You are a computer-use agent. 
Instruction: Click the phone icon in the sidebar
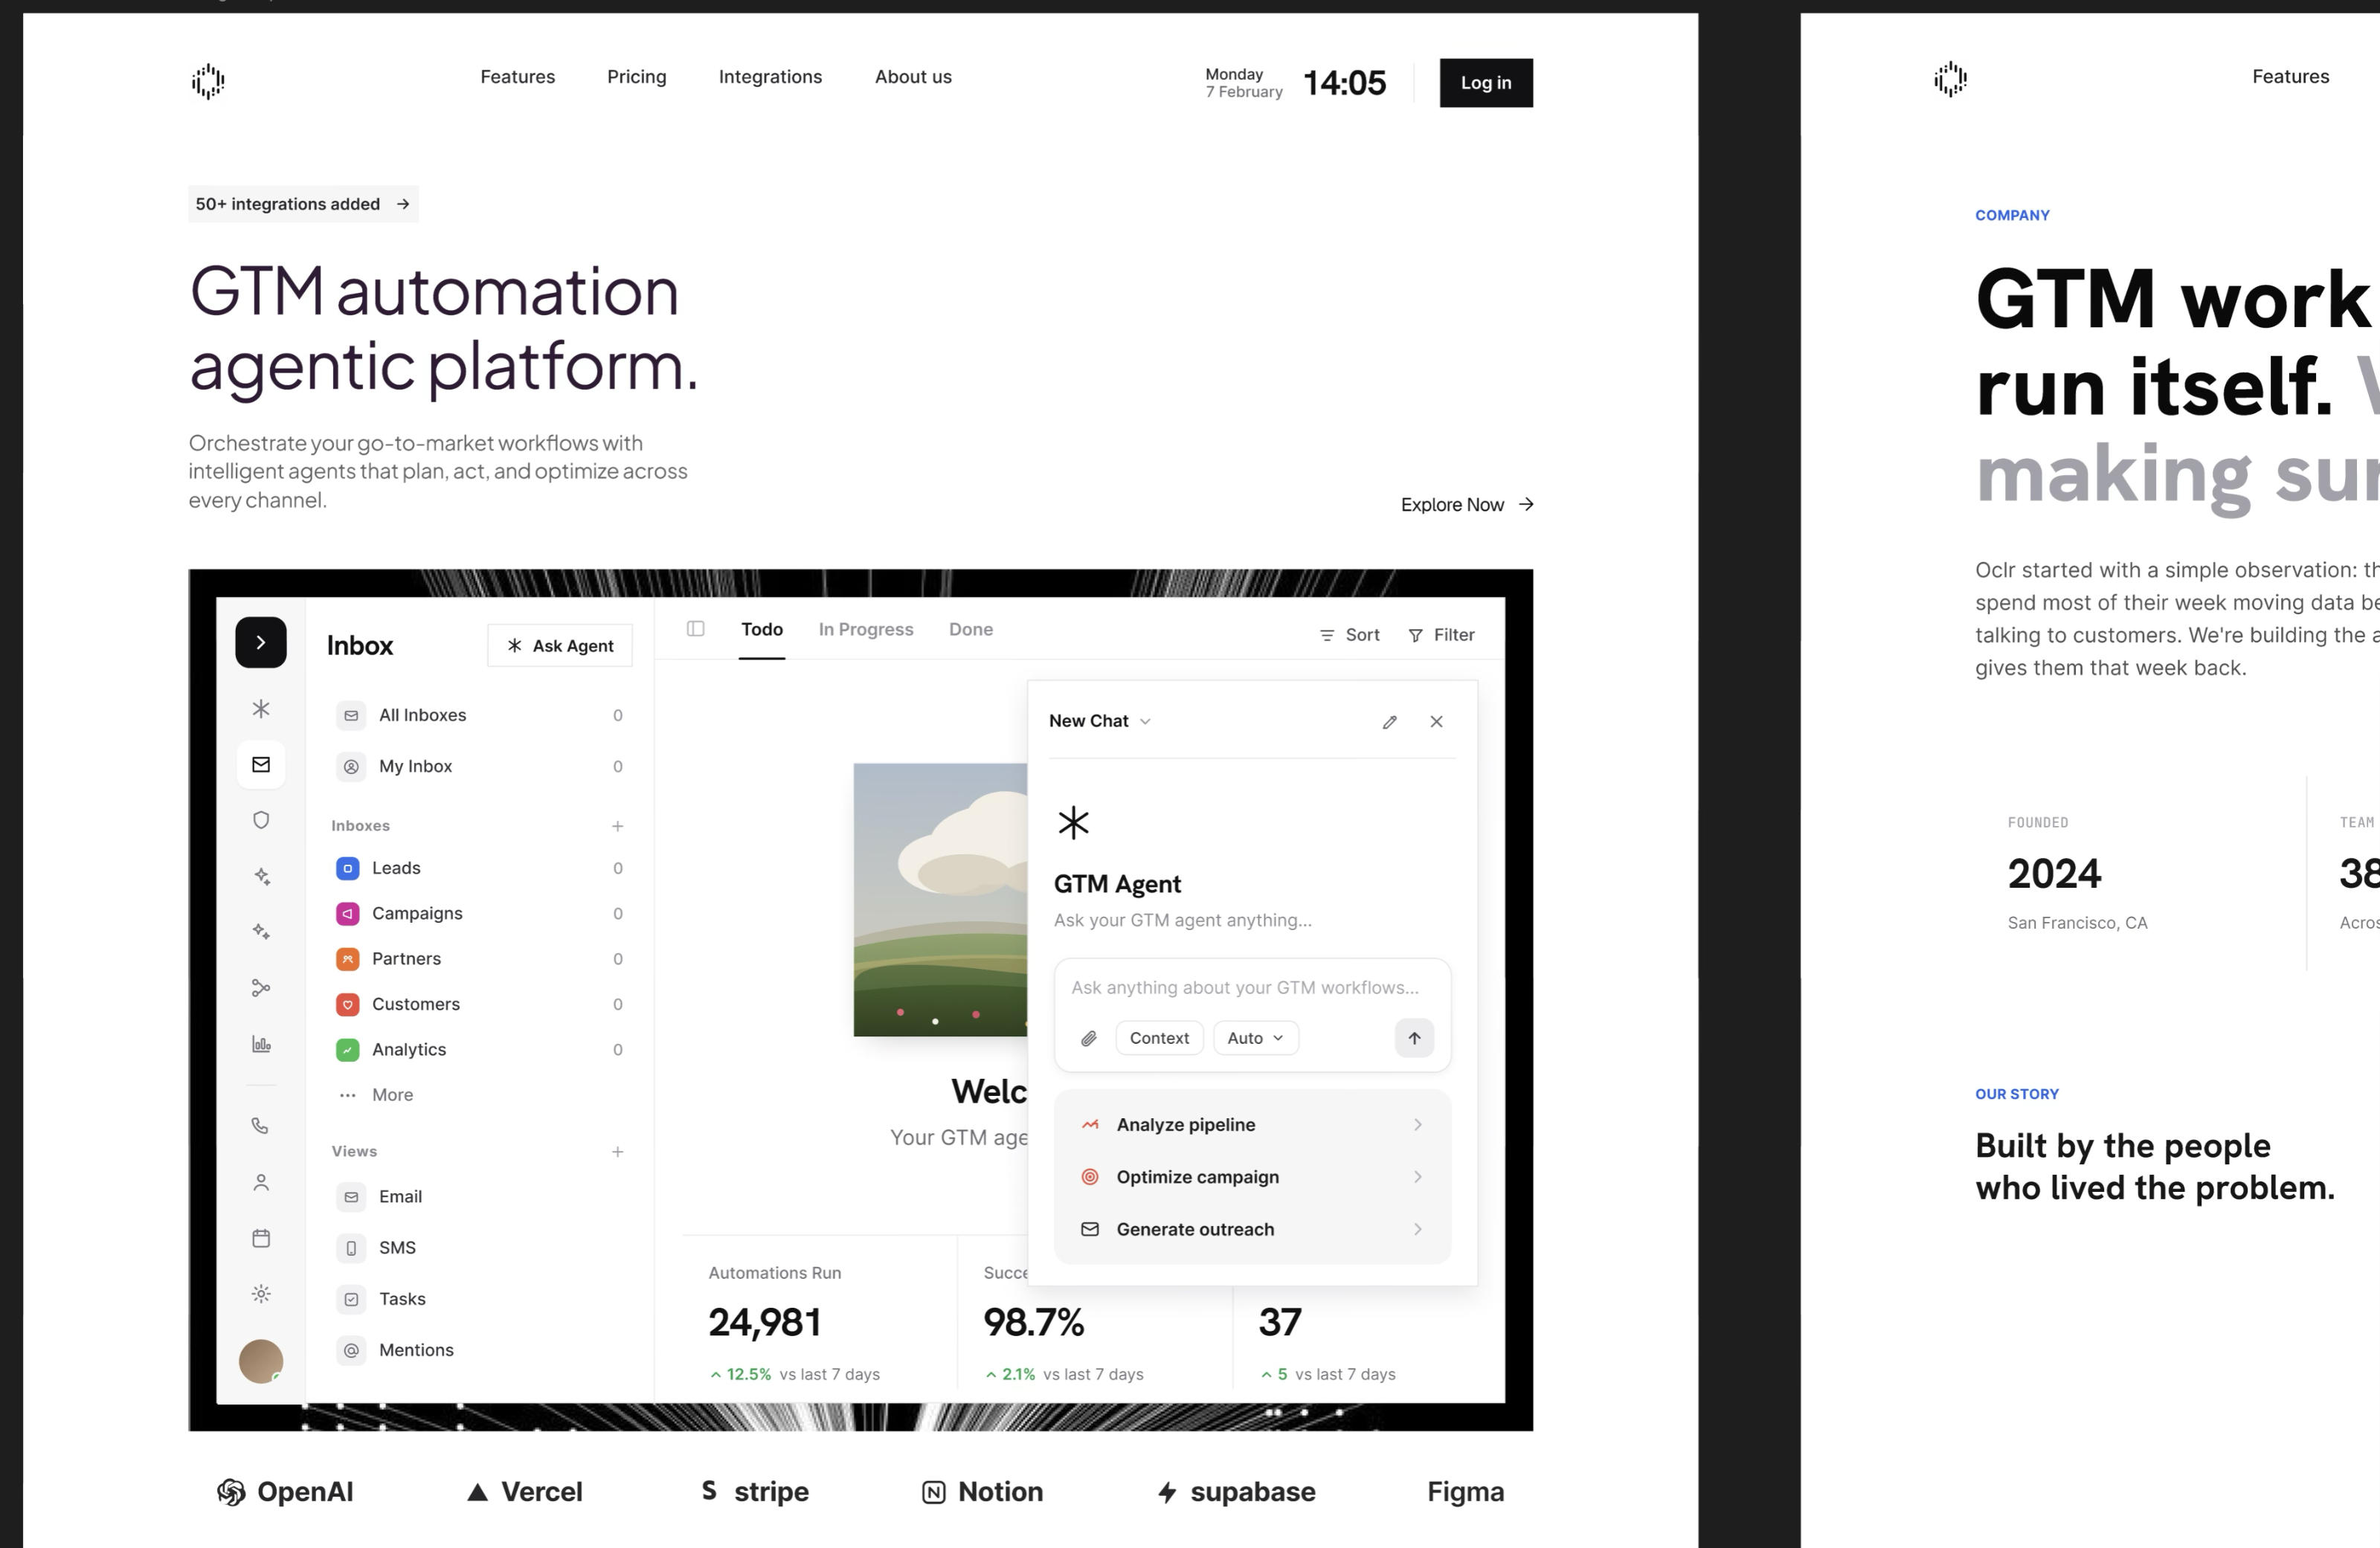(261, 1126)
